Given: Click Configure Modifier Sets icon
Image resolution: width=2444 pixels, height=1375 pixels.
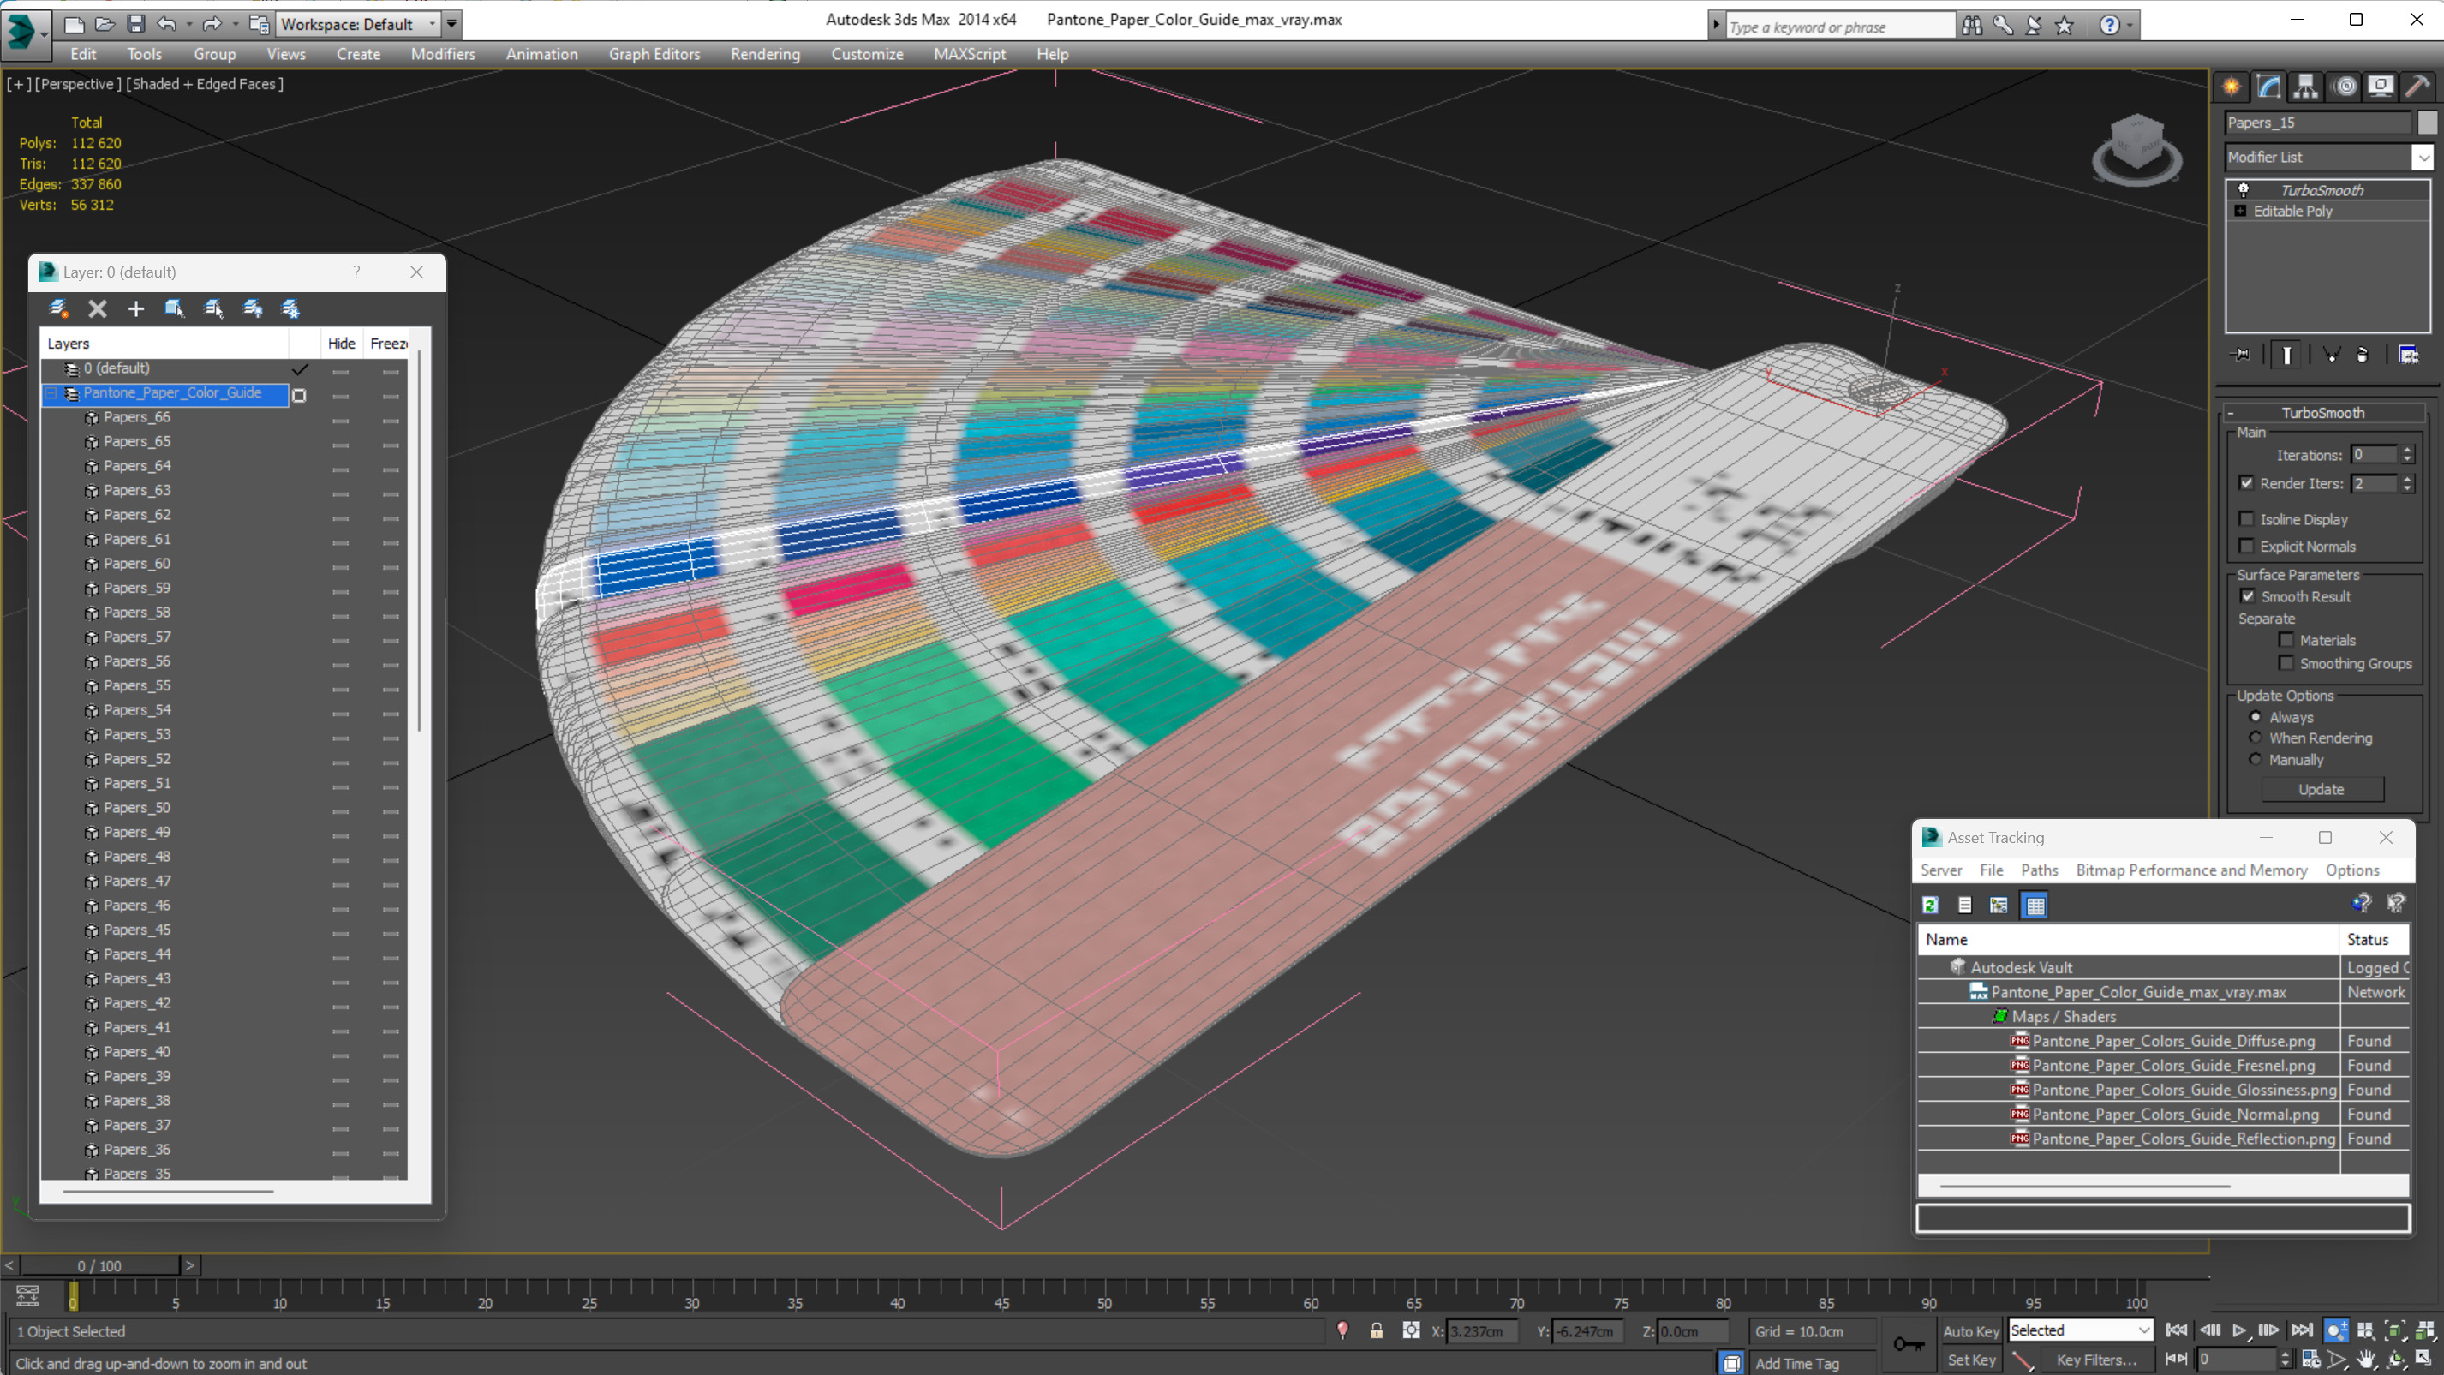Looking at the screenshot, I should pyautogui.click(x=2408, y=355).
